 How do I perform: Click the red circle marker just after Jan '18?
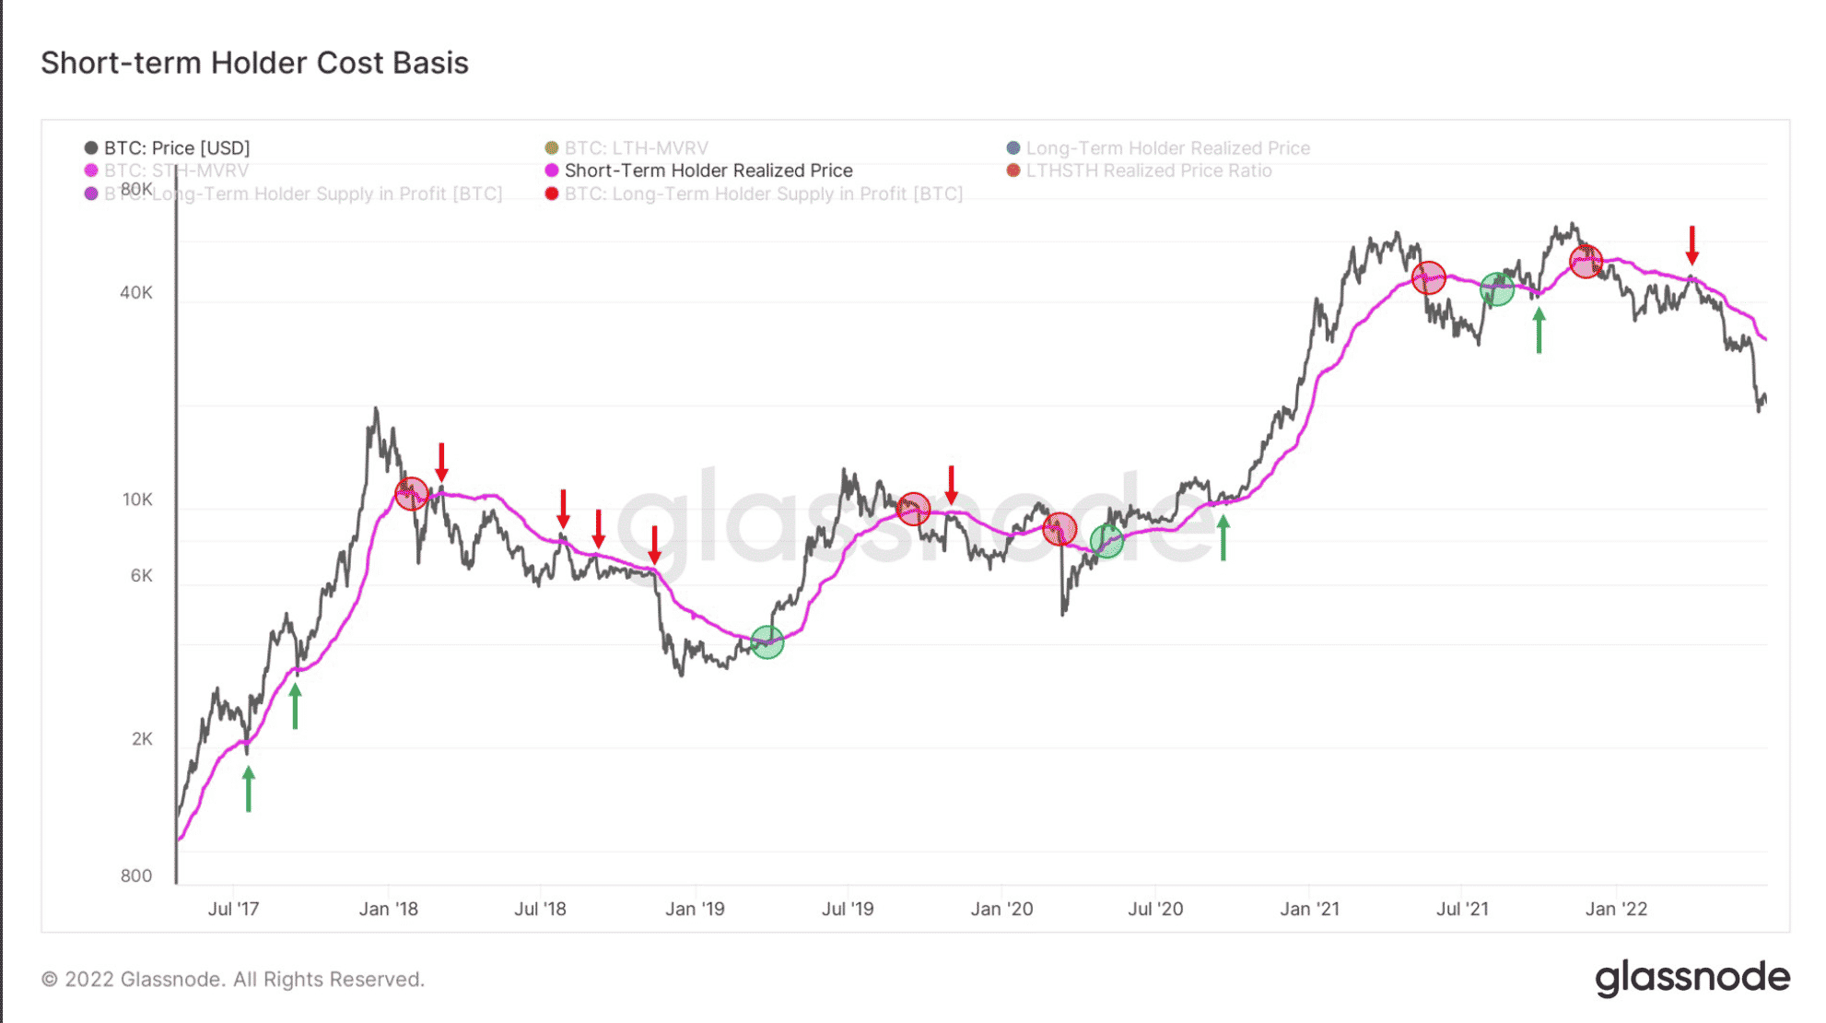point(411,494)
